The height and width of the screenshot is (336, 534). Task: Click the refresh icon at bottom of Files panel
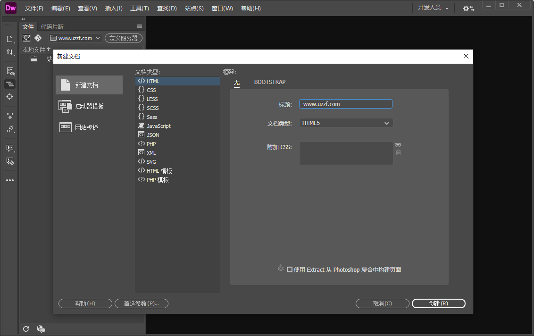[x=26, y=329]
